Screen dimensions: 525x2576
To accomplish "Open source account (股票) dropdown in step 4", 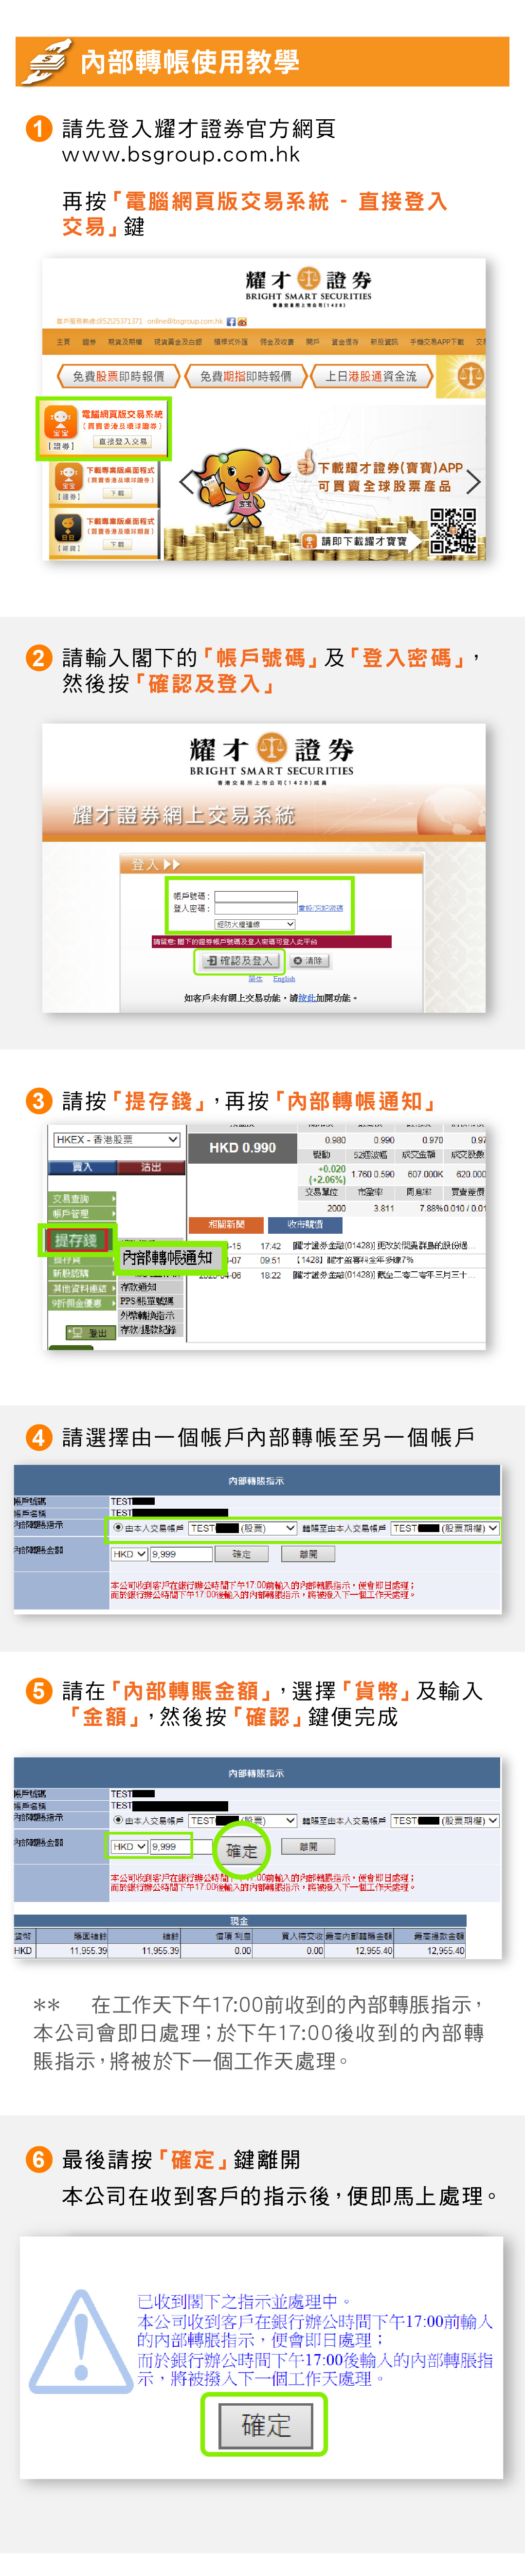I will coord(242,1528).
